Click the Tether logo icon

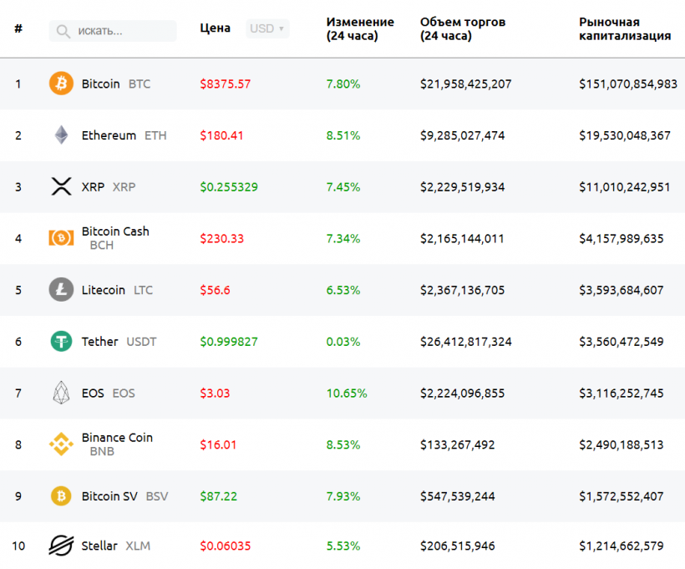pos(61,341)
